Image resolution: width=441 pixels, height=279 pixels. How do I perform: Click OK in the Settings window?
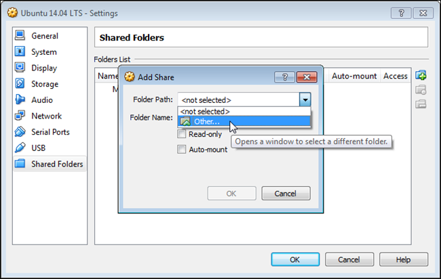click(294, 259)
